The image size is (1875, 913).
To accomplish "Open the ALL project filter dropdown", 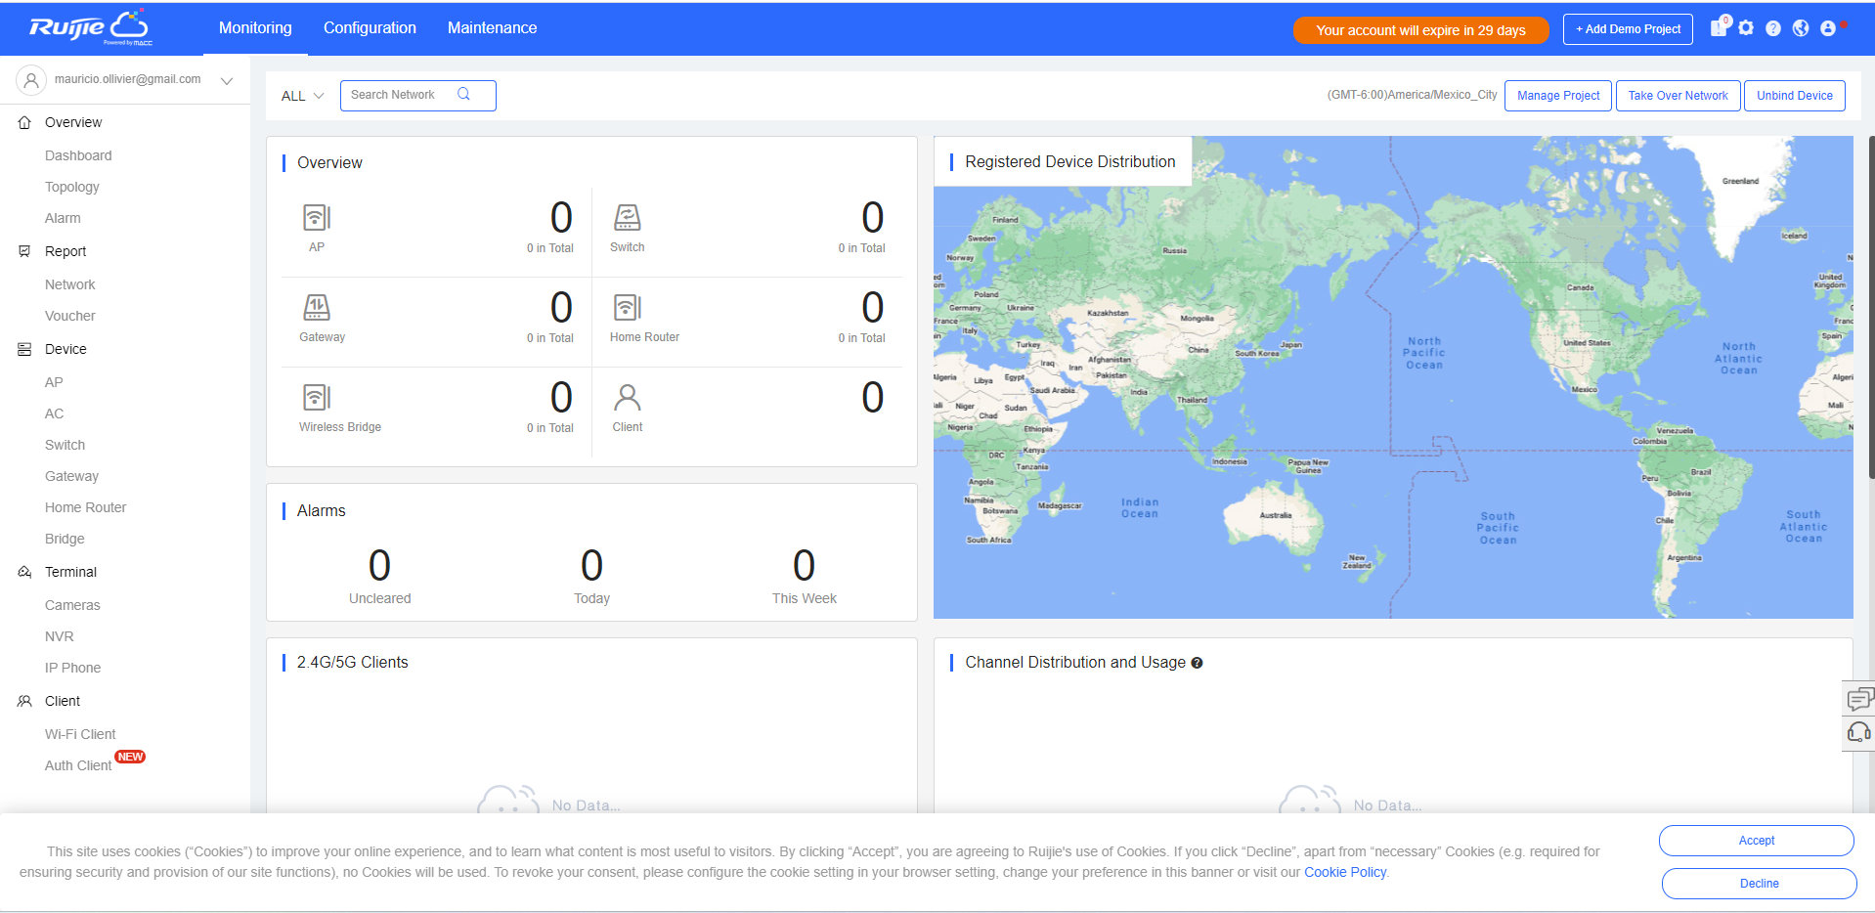I will (x=302, y=96).
